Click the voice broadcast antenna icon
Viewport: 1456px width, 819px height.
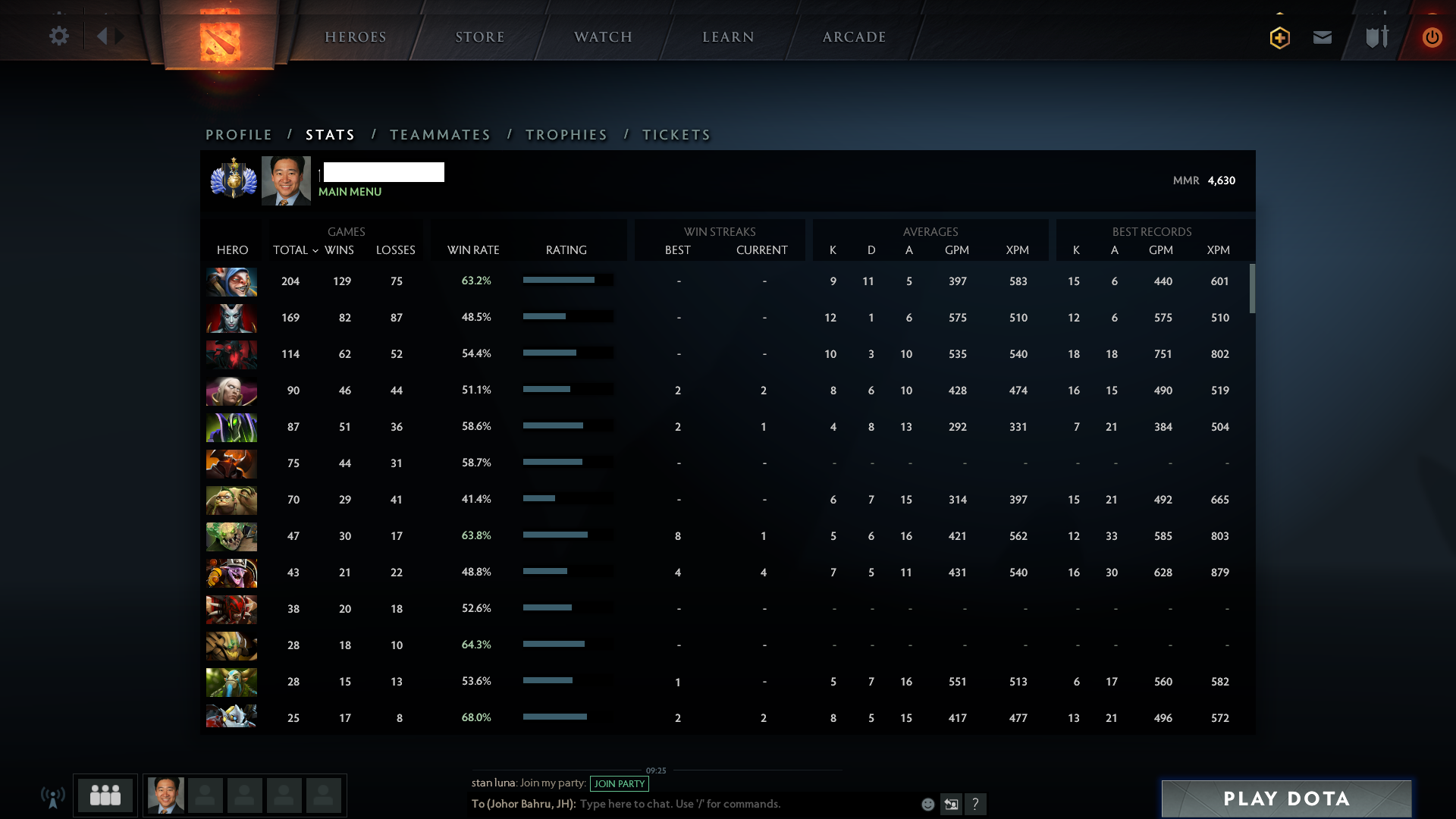[x=53, y=796]
